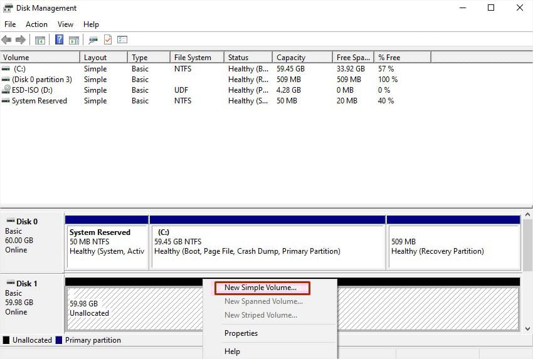Open the Action menu
Viewport: 533px width, 359px height.
tap(36, 24)
